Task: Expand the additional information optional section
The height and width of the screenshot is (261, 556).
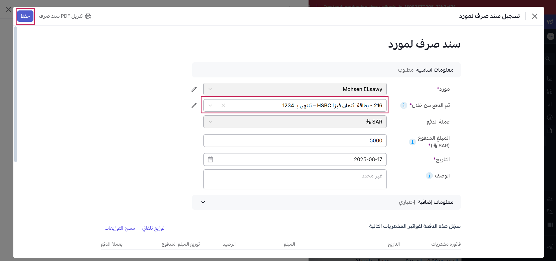Action: click(203, 202)
